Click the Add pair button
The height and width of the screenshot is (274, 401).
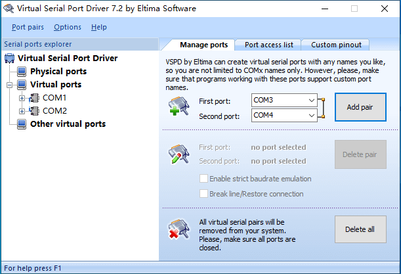click(x=360, y=107)
